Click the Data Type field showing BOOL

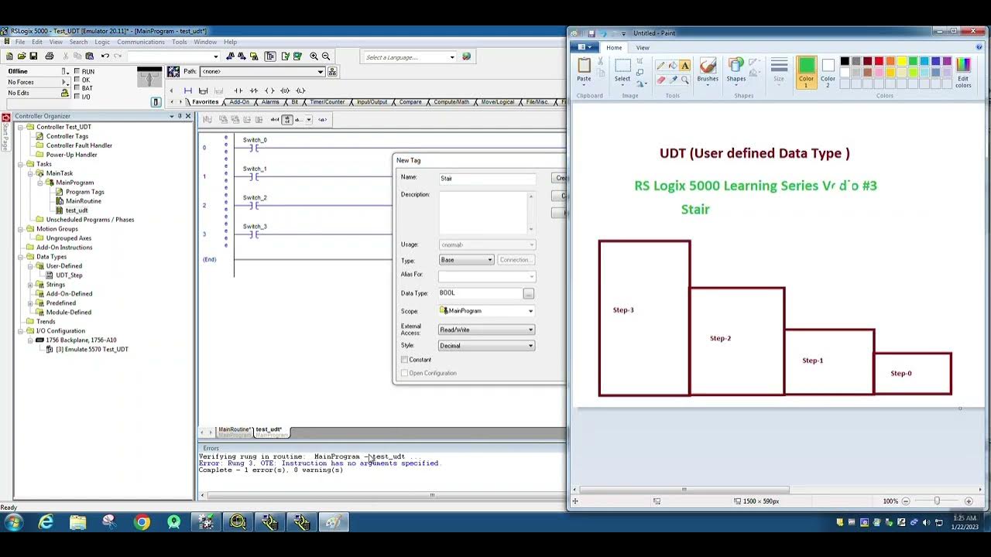coord(480,293)
